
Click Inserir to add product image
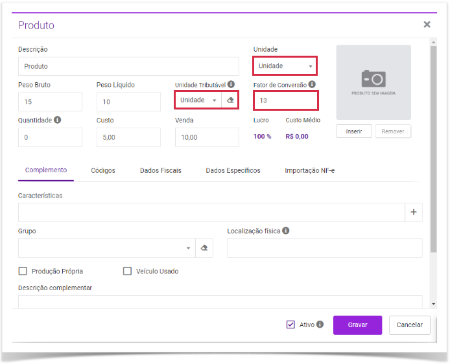tap(354, 131)
